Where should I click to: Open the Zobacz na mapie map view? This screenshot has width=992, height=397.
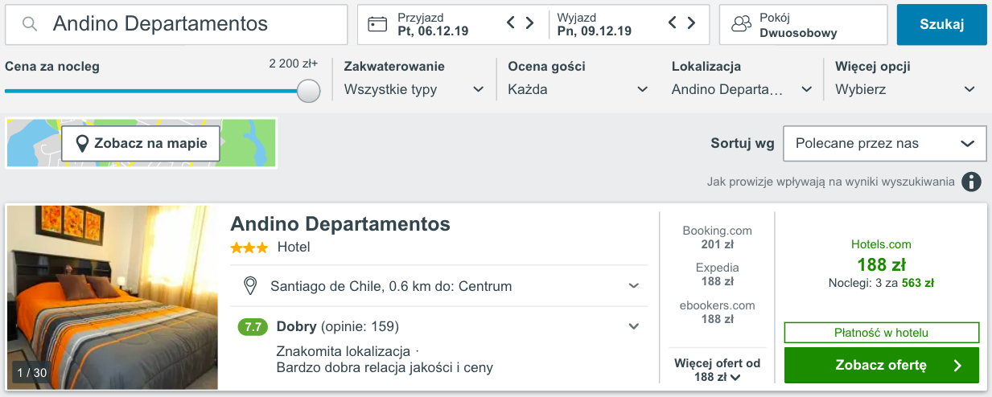coord(141,144)
